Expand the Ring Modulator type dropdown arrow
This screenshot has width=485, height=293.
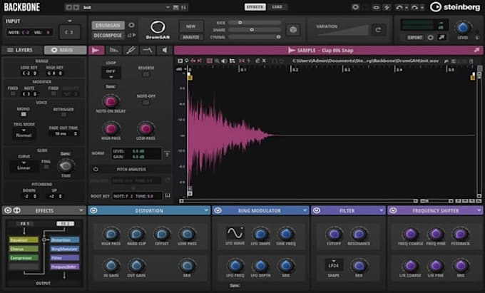click(305, 210)
